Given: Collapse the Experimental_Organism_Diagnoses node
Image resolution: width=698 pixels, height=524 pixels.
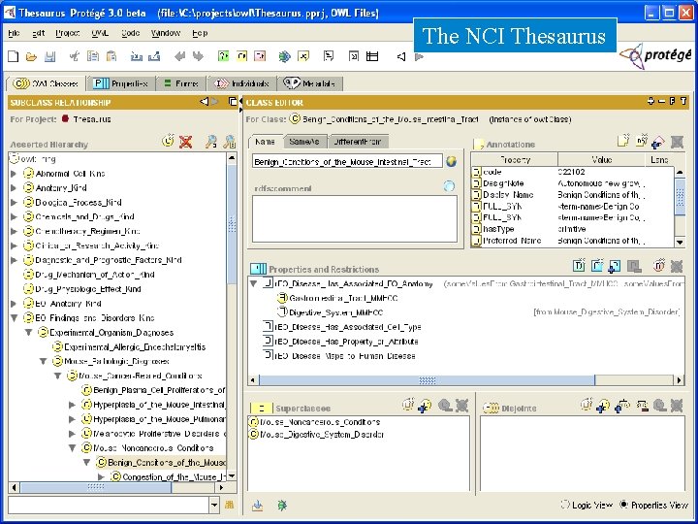Looking at the screenshot, I should 28,333.
